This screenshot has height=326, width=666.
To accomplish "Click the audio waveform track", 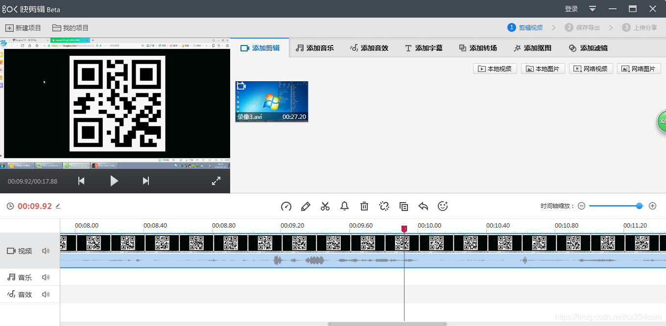I will pyautogui.click(x=363, y=260).
